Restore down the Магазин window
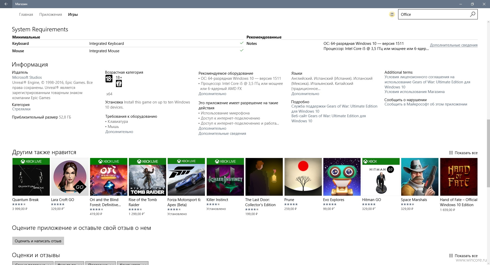 [x=472, y=4]
